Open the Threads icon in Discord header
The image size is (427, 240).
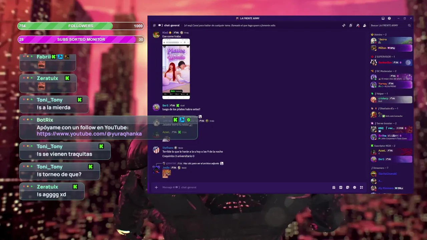(344, 25)
